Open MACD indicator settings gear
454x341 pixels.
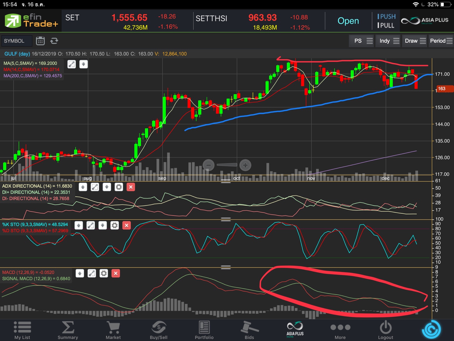[x=104, y=273]
